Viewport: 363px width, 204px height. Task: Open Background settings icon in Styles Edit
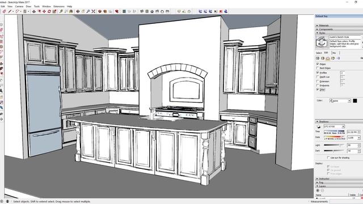click(328, 58)
